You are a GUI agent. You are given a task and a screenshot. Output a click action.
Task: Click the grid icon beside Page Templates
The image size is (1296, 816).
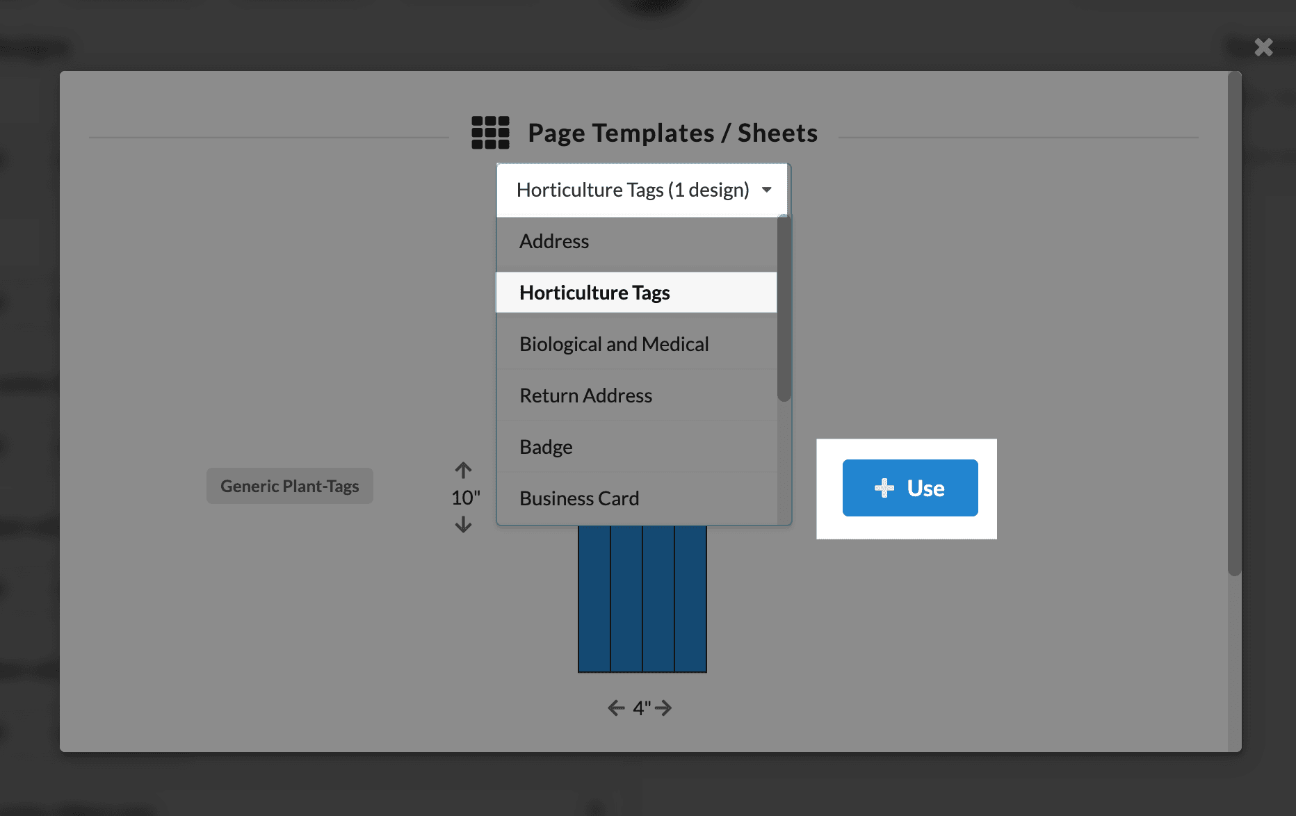coord(490,132)
